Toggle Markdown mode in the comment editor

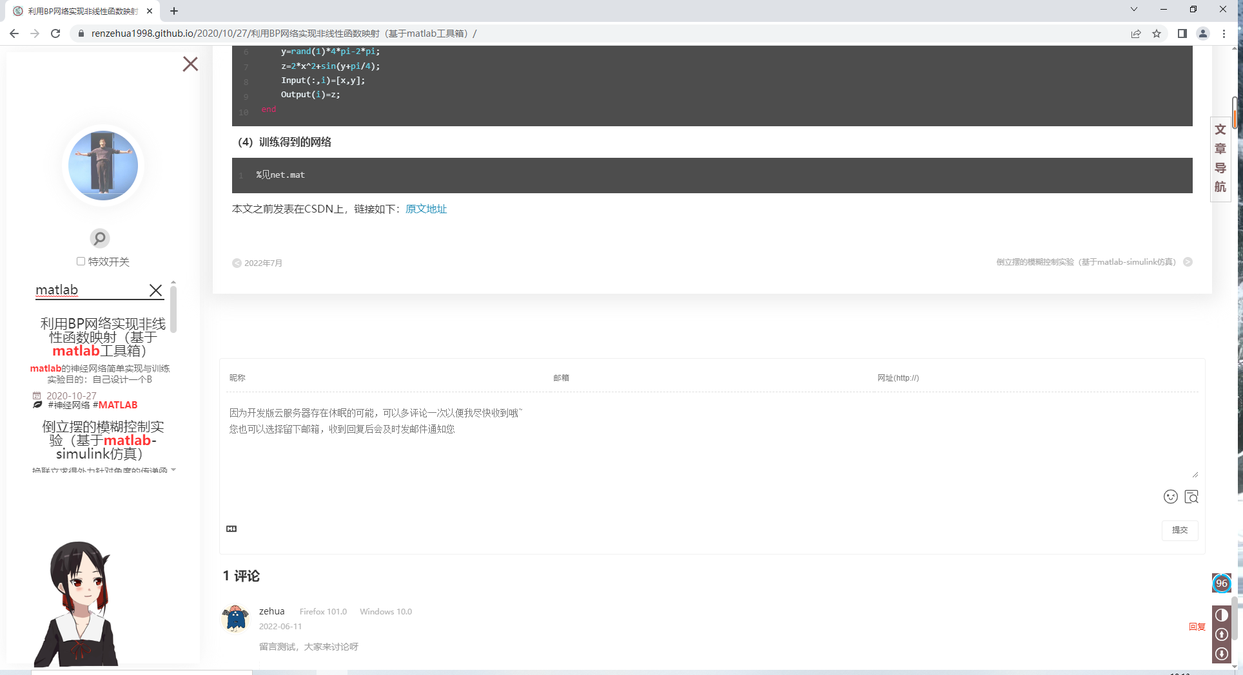click(x=231, y=528)
